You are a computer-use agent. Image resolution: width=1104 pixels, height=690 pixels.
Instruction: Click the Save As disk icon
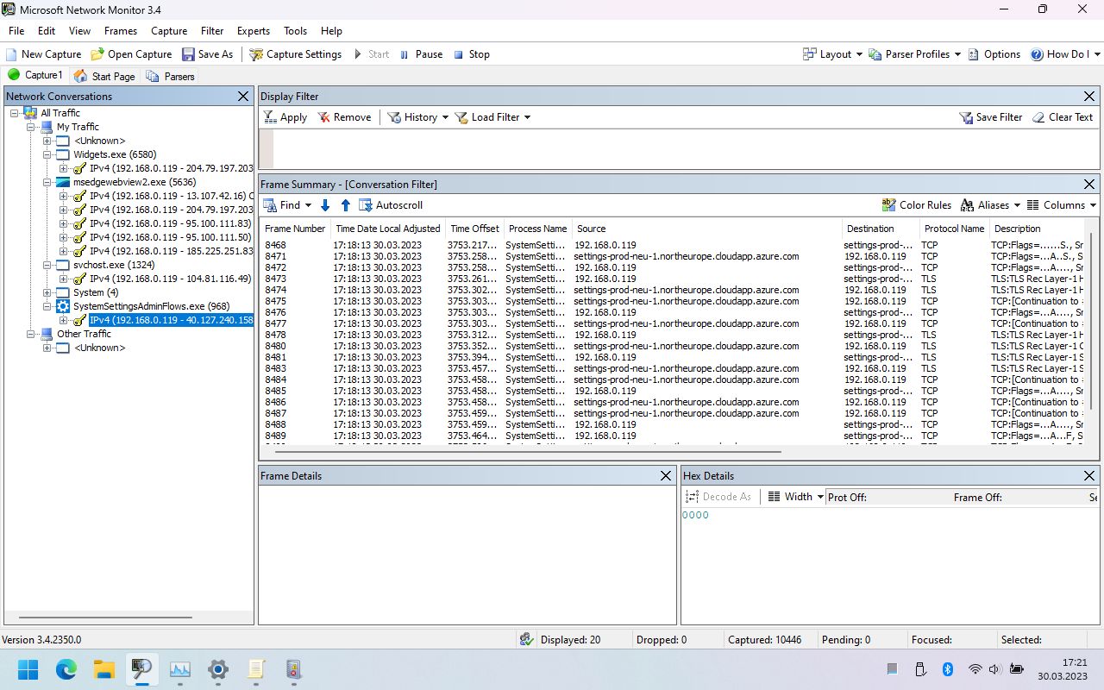tap(188, 54)
